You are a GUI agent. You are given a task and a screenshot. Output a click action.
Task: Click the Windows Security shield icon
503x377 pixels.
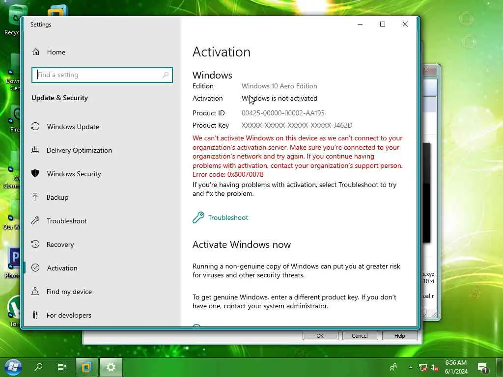35,173
